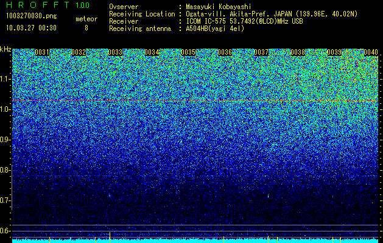The height and width of the screenshot is (243, 383).
Task: Click the 1.1 kHz axis tick label
Action: click(5, 80)
